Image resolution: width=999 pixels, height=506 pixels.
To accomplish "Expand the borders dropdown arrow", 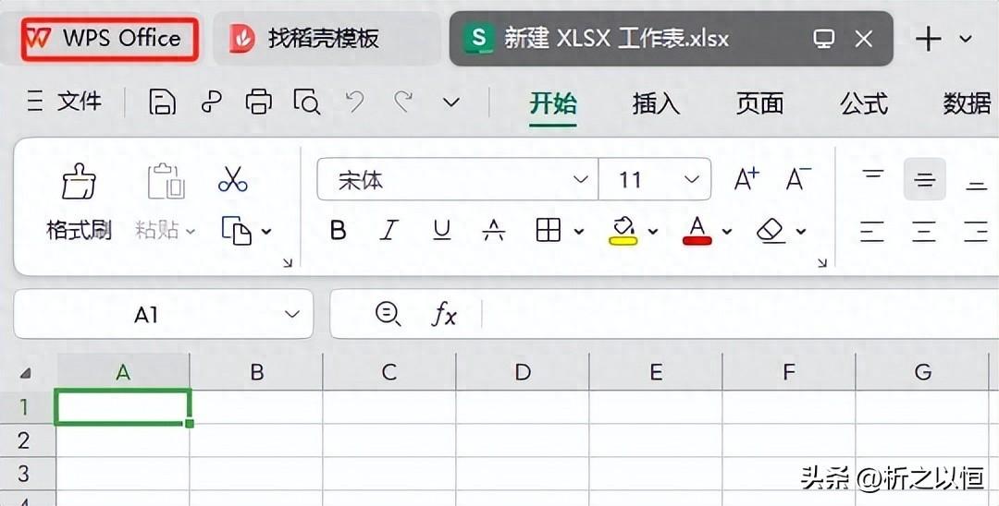I will pos(578,232).
